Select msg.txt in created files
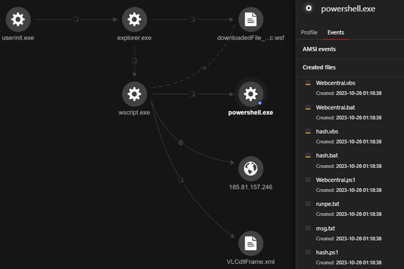This screenshot has height=269, width=404. 325,229
